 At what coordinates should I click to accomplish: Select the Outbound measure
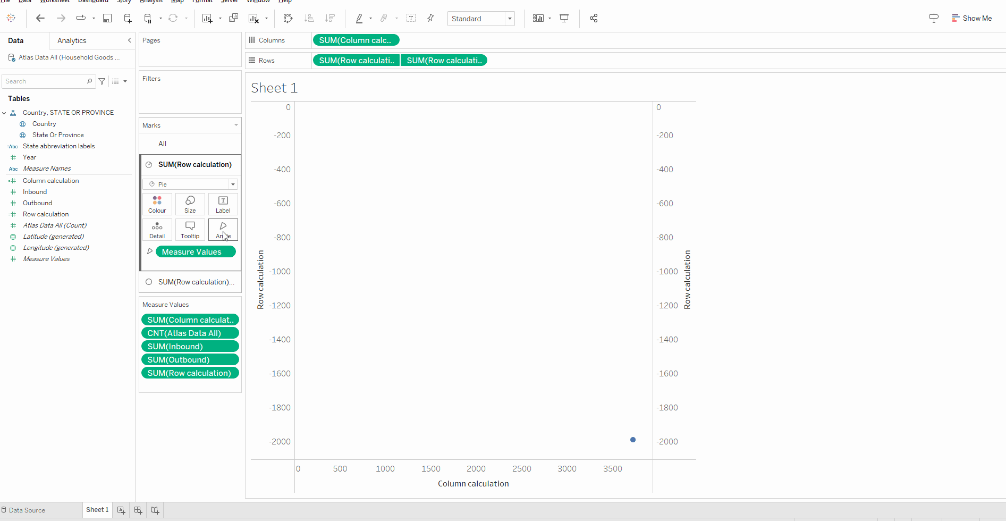[x=37, y=203]
